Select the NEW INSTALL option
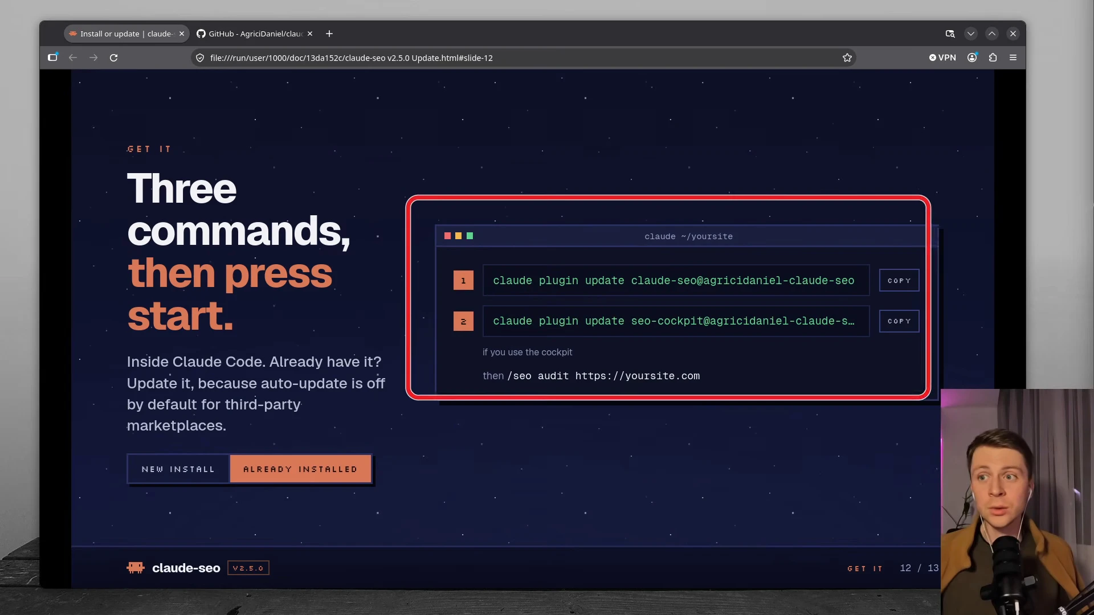 [x=178, y=469]
